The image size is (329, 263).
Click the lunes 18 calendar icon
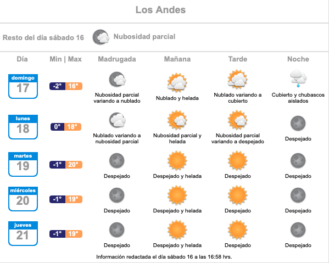[x=23, y=127]
